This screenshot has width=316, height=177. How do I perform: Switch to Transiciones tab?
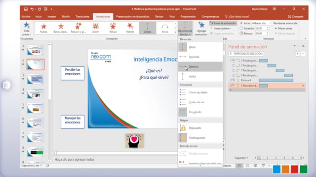click(82, 16)
